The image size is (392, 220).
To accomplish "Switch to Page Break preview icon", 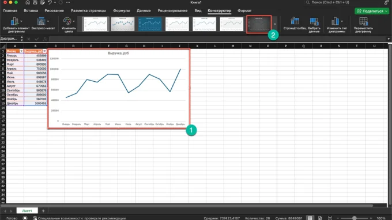I will (330, 218).
